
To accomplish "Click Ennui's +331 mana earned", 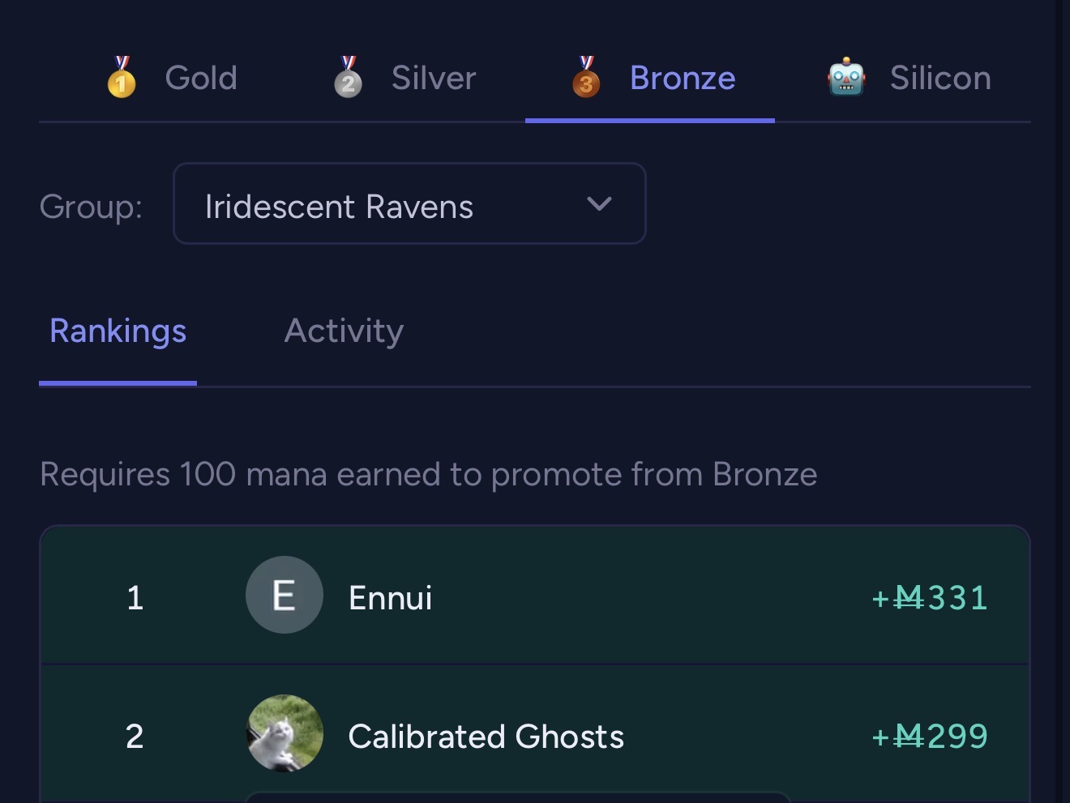I will [x=929, y=598].
